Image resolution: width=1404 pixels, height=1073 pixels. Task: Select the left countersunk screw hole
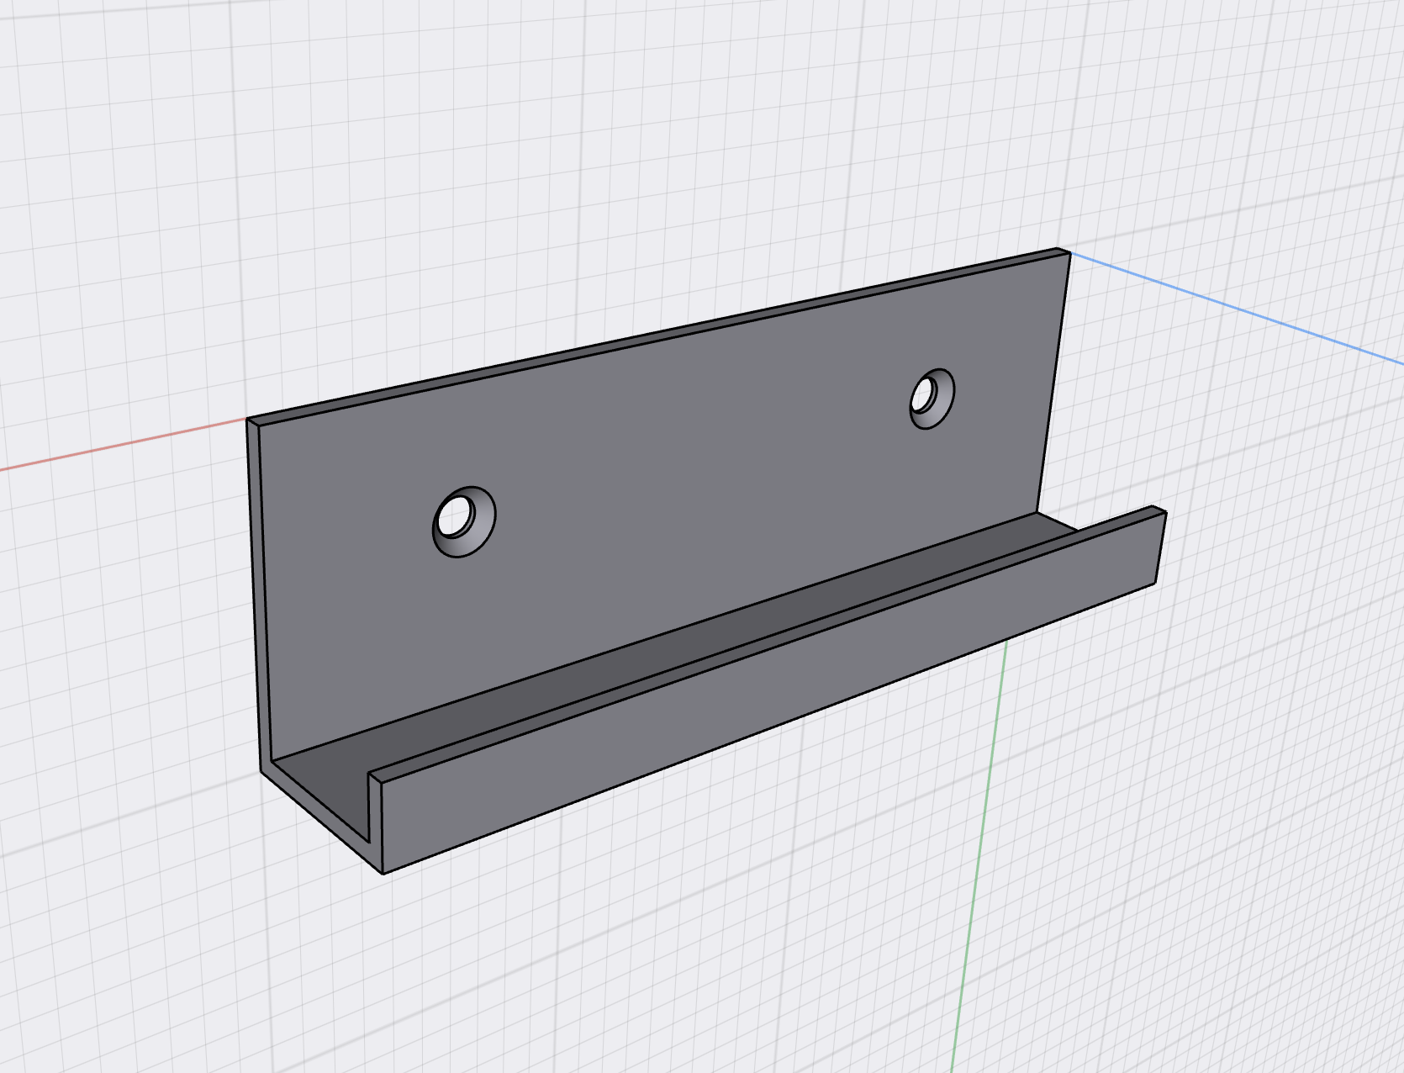pos(464,521)
